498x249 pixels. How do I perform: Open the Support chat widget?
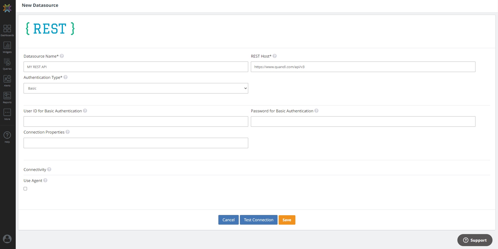pyautogui.click(x=475, y=240)
